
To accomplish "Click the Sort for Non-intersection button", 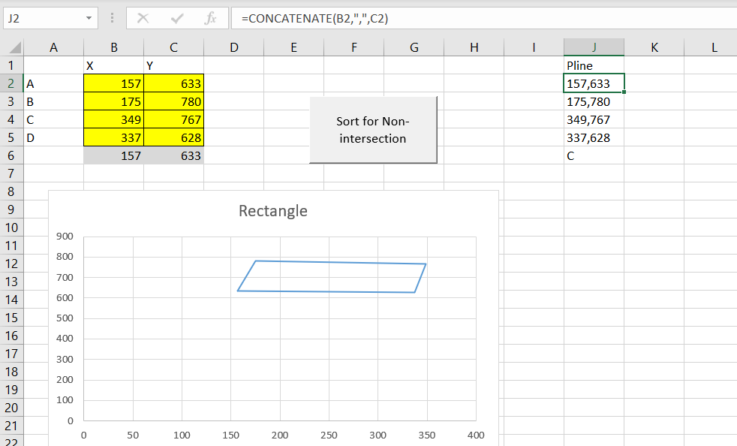I will tap(373, 130).
